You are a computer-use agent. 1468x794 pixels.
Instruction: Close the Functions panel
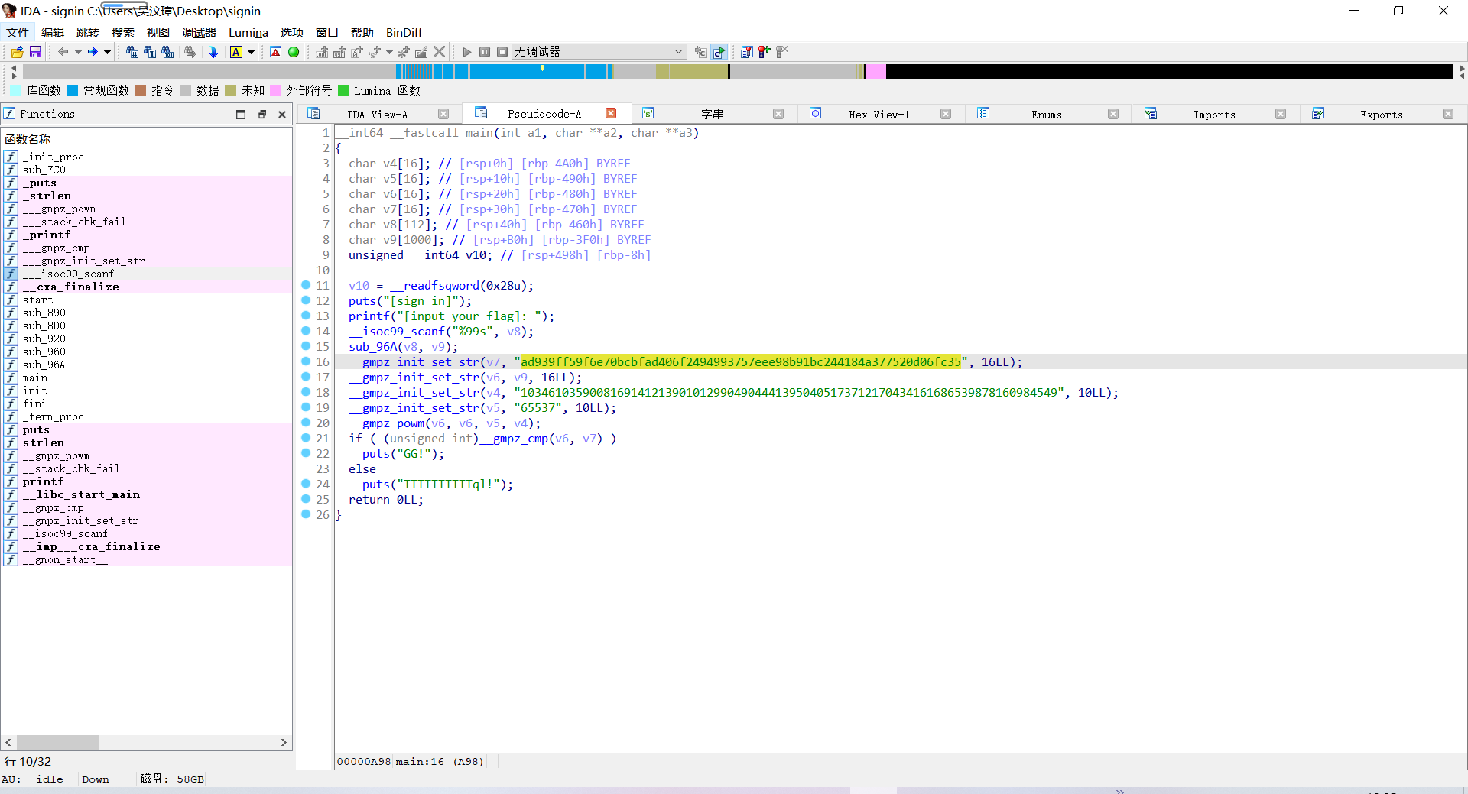pos(282,115)
